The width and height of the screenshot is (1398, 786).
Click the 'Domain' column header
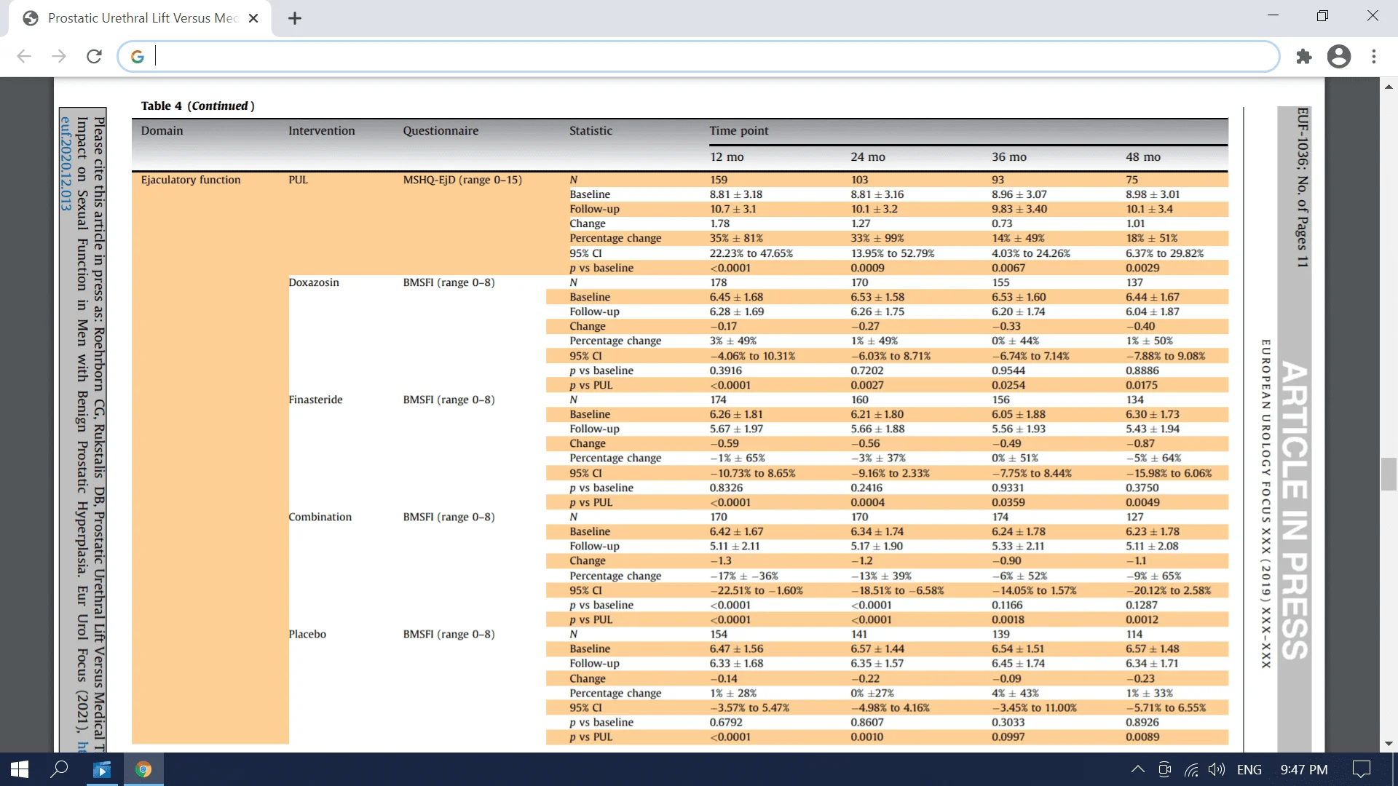pos(162,130)
